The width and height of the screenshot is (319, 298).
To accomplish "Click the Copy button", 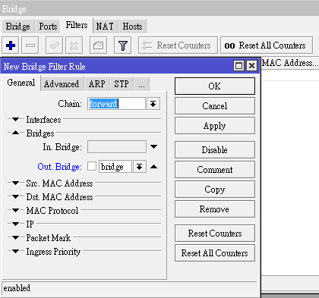I will coord(215,190).
